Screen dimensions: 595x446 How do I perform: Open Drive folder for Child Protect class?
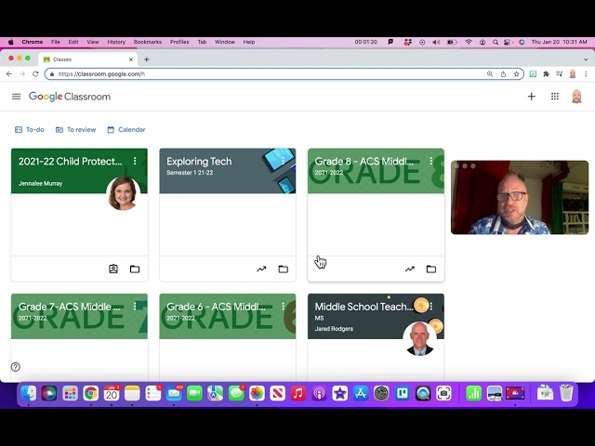pyautogui.click(x=135, y=269)
